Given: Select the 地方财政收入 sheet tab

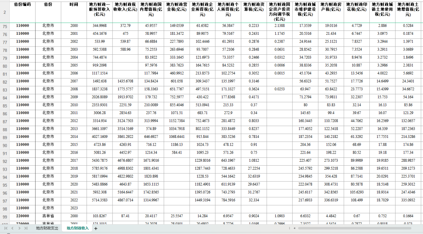Looking at the screenshot, I should tap(78, 228).
